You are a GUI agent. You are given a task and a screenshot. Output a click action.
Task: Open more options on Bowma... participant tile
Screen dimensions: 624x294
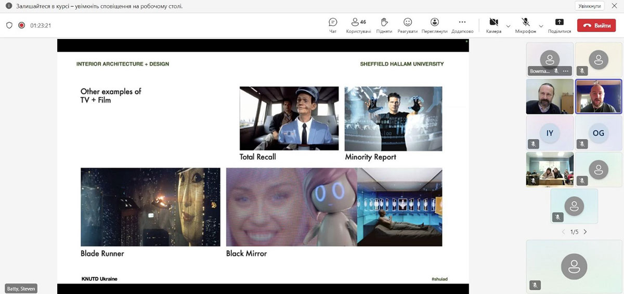click(566, 71)
